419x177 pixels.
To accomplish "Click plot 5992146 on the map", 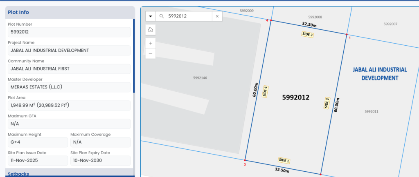I will (200, 77).
